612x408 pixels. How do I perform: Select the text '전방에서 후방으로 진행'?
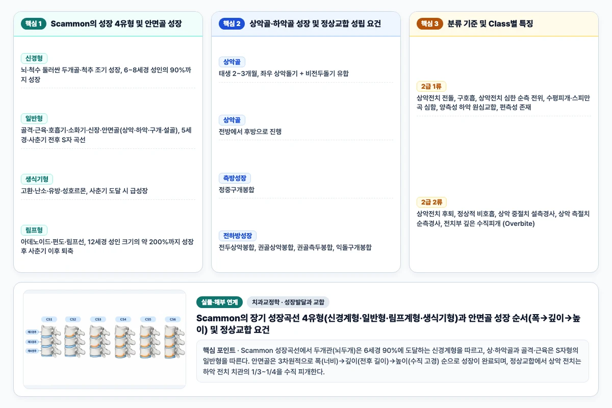tap(250, 132)
